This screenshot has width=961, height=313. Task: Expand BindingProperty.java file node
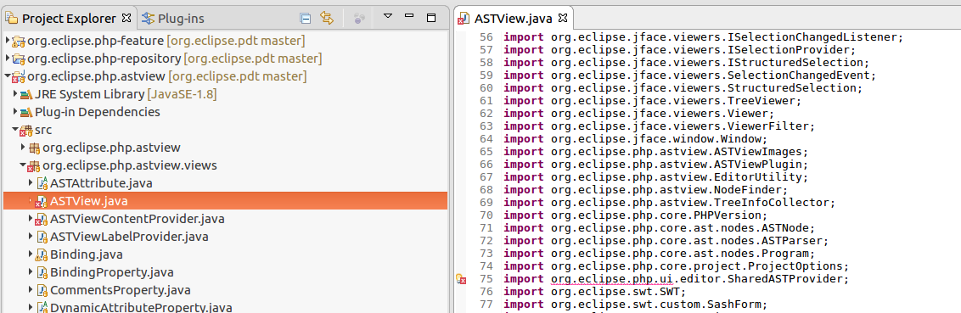pos(31,272)
